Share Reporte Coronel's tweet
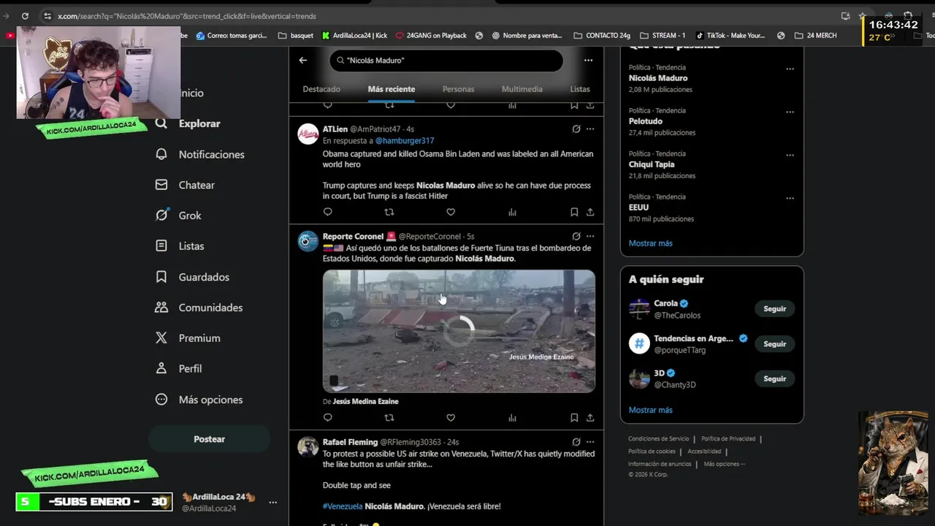This screenshot has height=526, width=935. tap(590, 418)
